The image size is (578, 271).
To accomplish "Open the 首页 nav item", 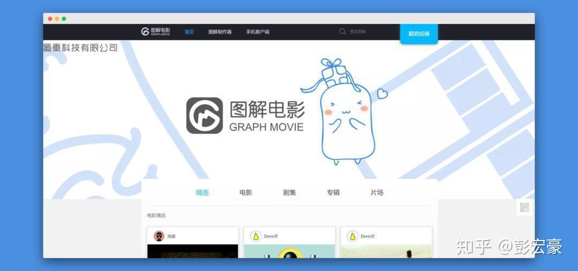I will point(189,32).
